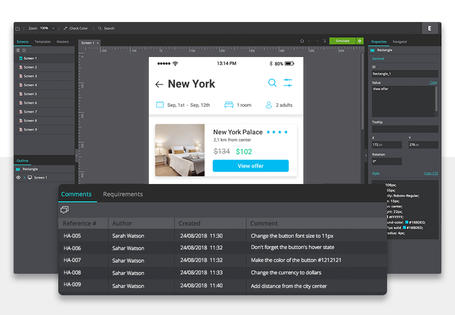The image size is (455, 315).
Task: Switch to list view of screens
Action: coord(18,50)
